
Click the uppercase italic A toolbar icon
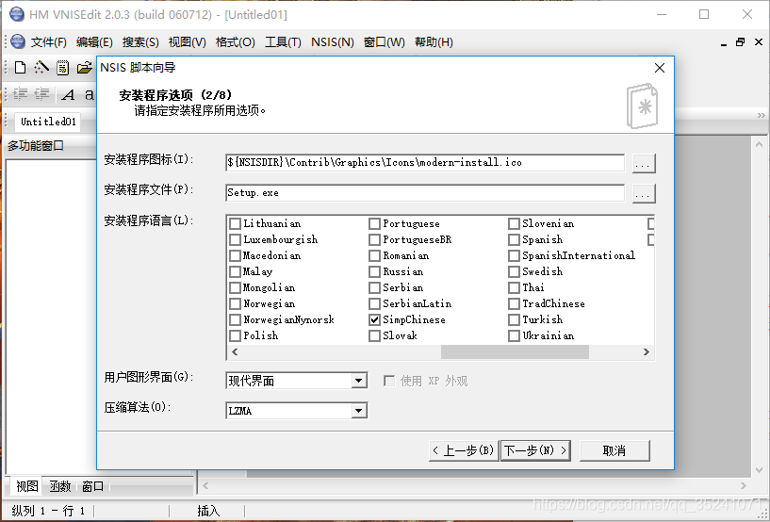pyautogui.click(x=68, y=94)
